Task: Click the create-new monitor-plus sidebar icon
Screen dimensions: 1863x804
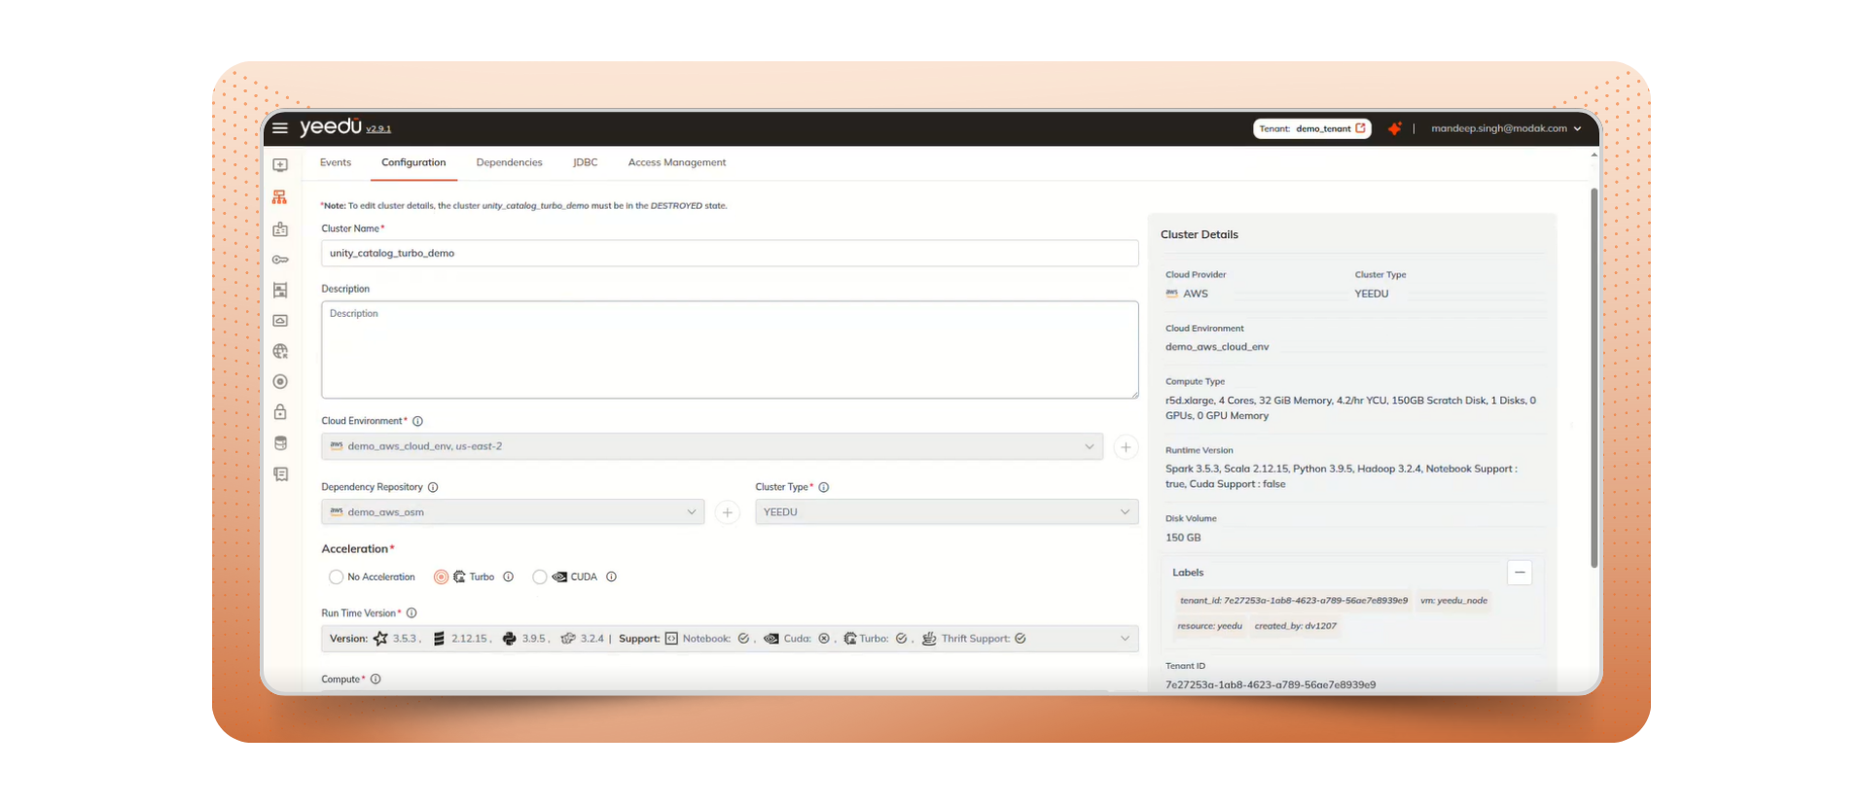Action: tap(280, 165)
